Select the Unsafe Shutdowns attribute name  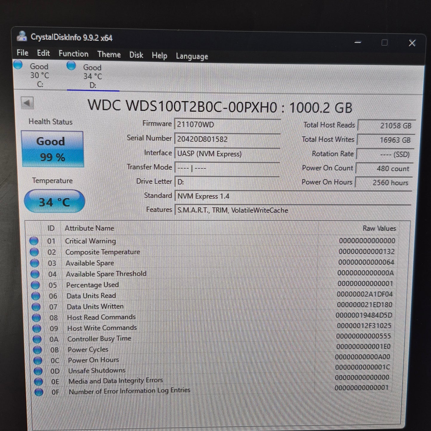[97, 371]
